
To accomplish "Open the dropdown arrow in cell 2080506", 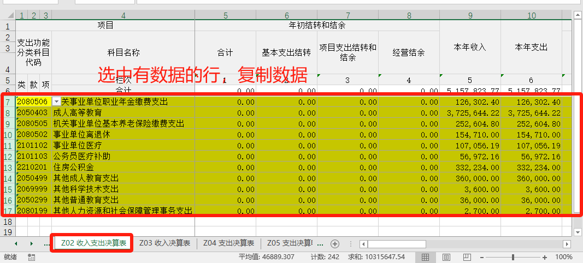I will [x=56, y=101].
